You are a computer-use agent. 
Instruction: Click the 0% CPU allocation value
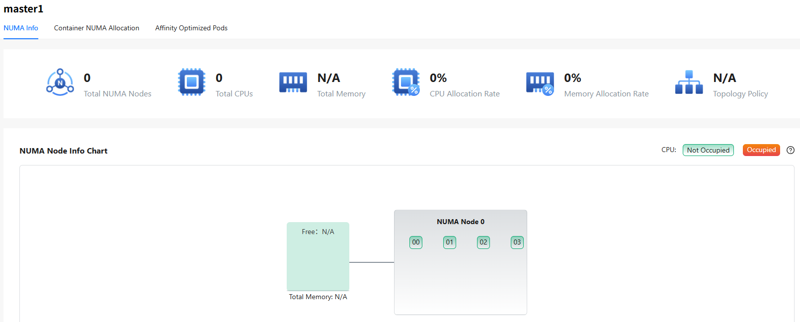(x=438, y=78)
